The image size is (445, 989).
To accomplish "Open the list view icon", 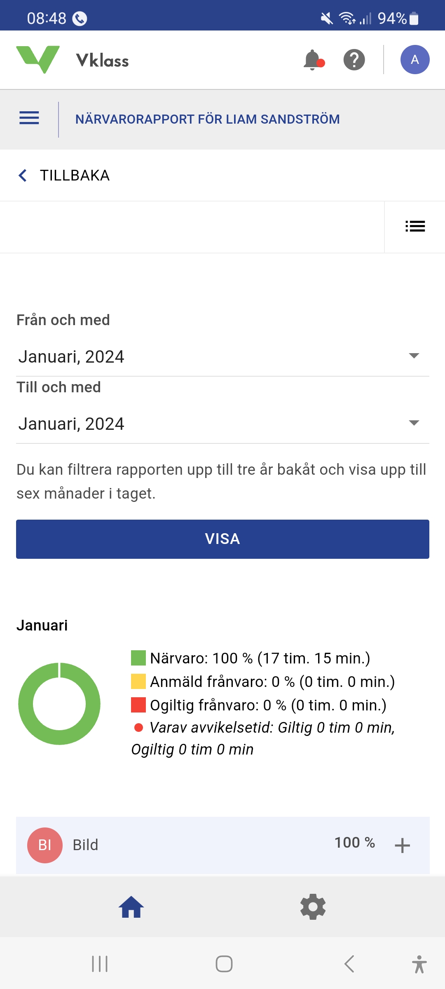I will (415, 226).
